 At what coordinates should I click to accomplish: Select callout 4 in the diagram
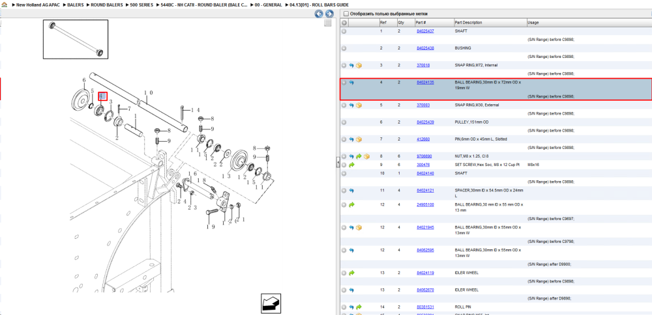click(x=102, y=96)
